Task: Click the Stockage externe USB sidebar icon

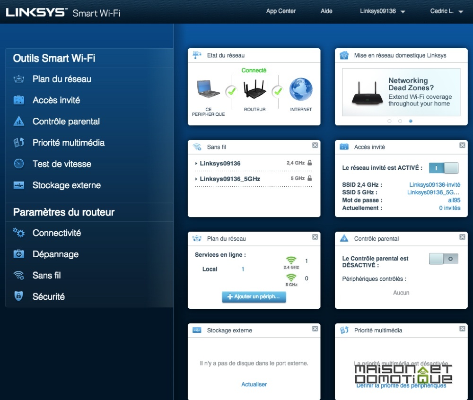Action: (19, 185)
